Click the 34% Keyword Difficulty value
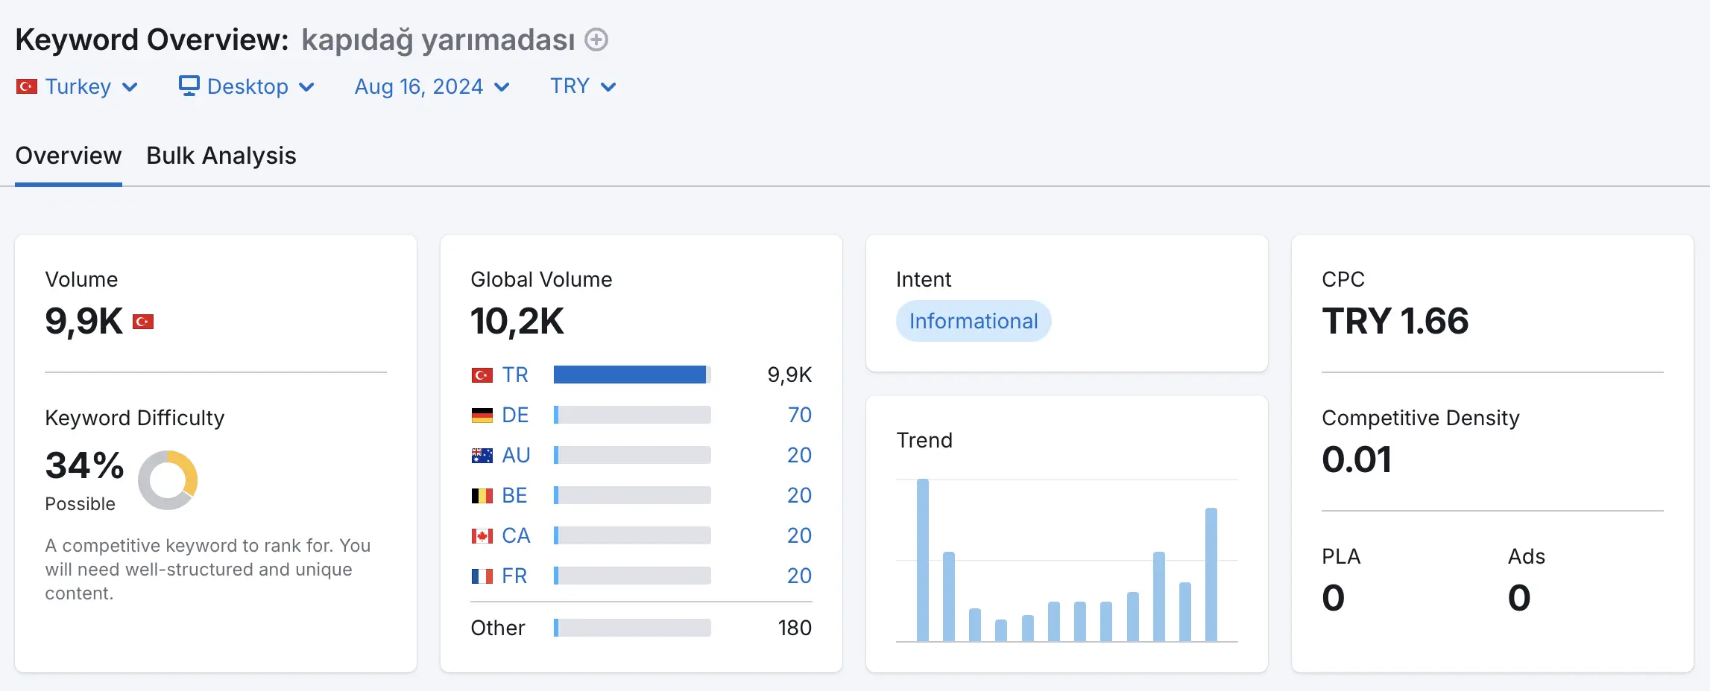Screen dimensions: 1710x691 pos(85,465)
